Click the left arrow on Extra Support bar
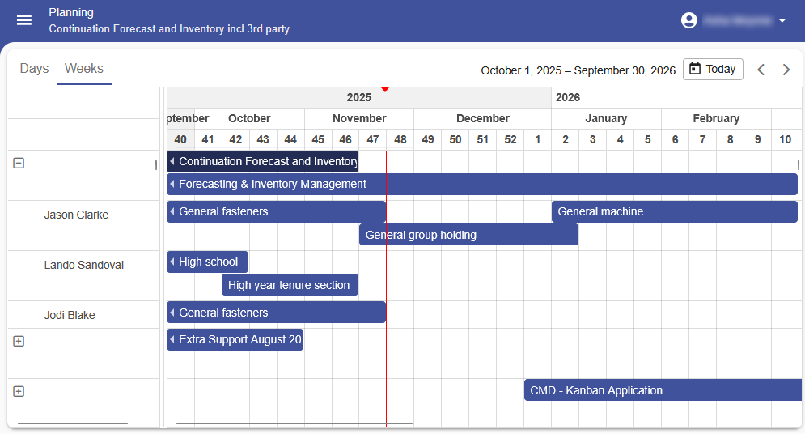The image size is (805, 434). tap(172, 339)
